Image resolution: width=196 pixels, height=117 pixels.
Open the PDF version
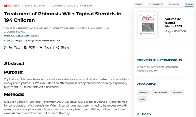pos(32,47)
